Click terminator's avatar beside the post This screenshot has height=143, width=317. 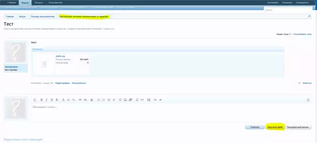15,52
